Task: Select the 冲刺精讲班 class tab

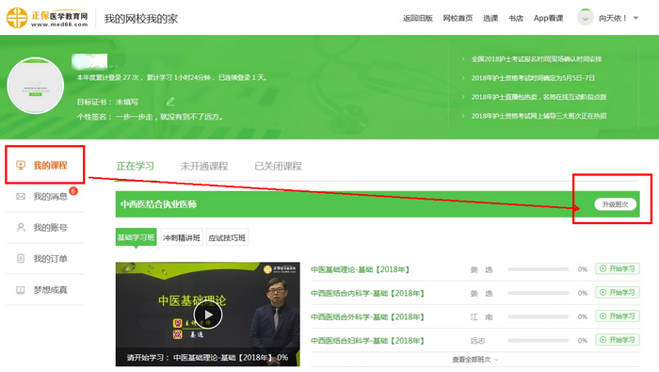Action: tap(182, 238)
